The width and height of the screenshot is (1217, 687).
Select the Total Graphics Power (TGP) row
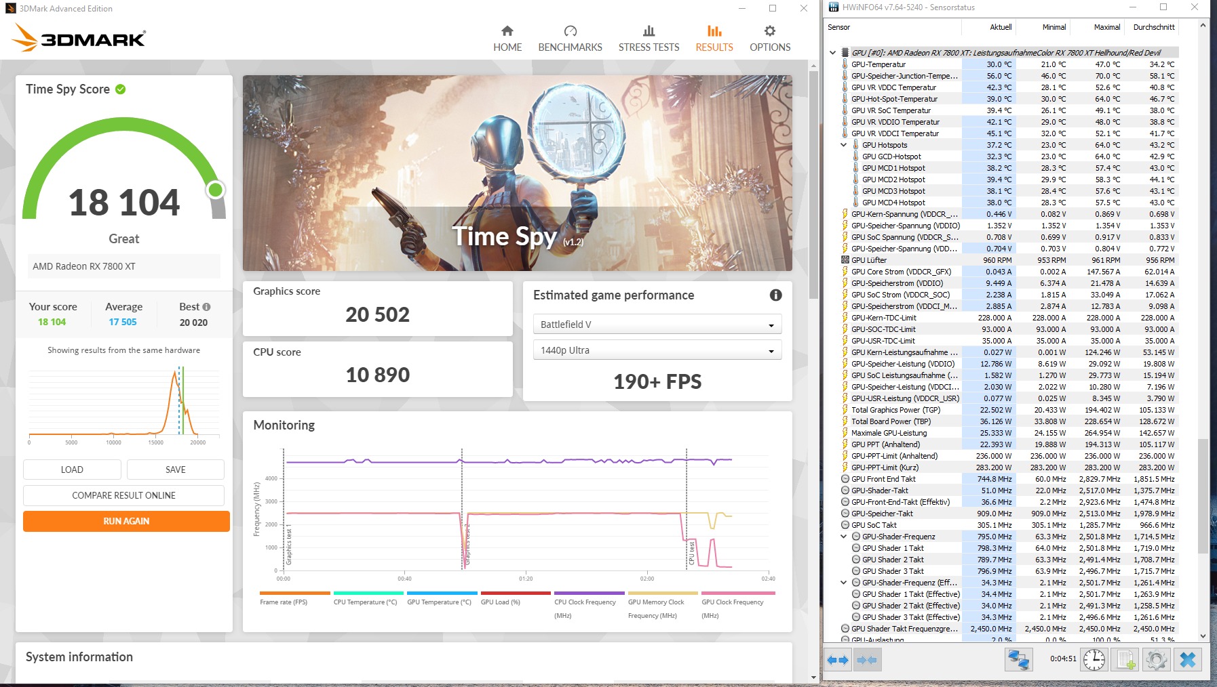1009,410
